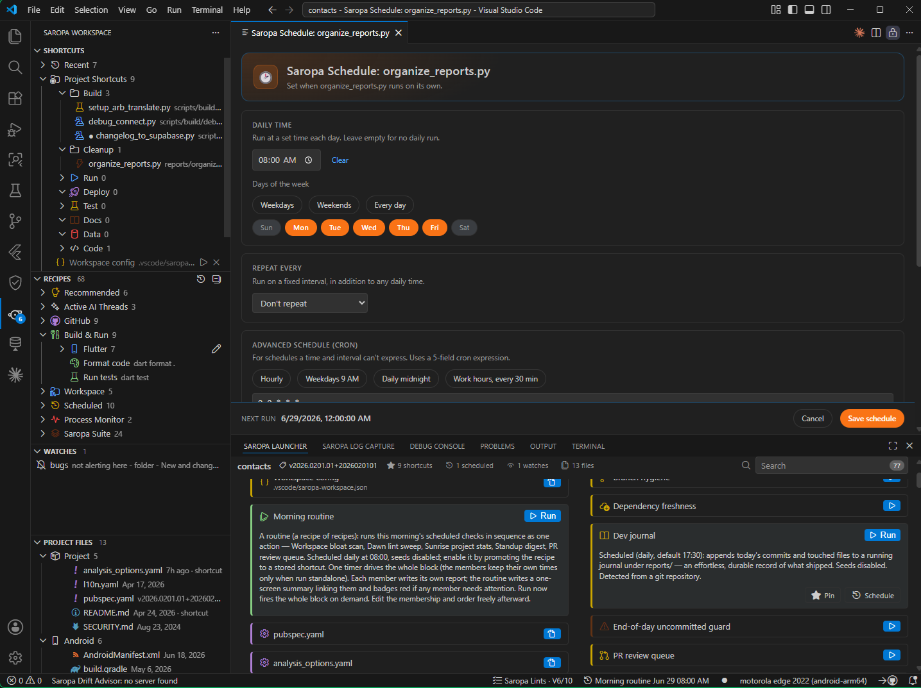Open the Extensions view in activity bar
This screenshot has height=688, width=921.
click(x=15, y=98)
